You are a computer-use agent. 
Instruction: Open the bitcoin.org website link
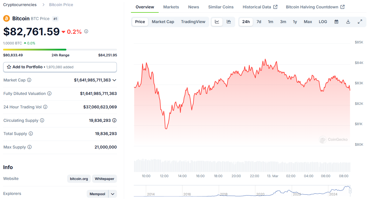point(79,179)
